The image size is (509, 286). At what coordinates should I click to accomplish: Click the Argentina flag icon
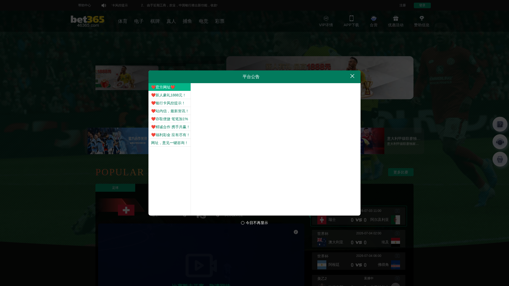[x=322, y=265]
